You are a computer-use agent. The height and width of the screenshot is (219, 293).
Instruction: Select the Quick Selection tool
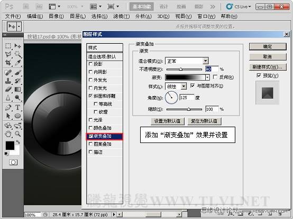pyautogui.click(x=17, y=54)
